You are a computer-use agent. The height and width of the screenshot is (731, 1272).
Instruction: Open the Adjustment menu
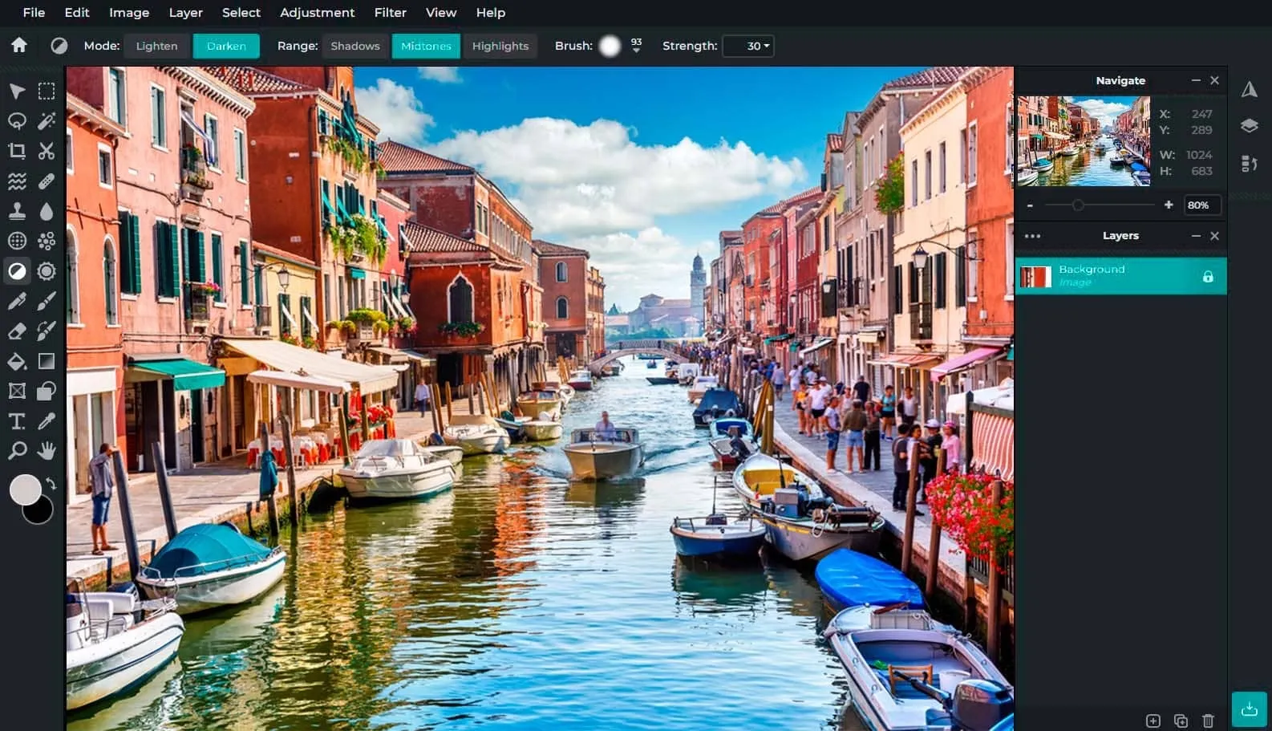(317, 13)
